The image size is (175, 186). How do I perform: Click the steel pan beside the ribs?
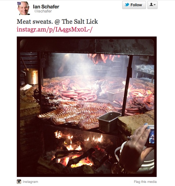tap(108, 122)
